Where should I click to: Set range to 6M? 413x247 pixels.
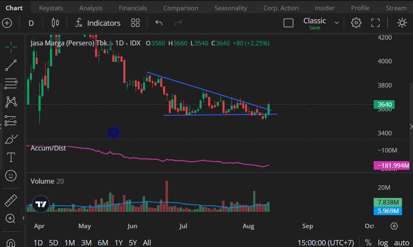[103, 243]
